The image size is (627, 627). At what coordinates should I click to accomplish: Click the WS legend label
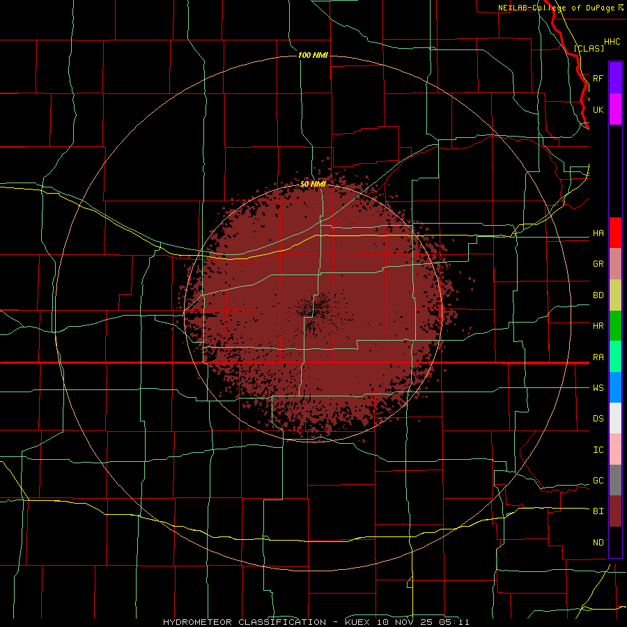(x=598, y=388)
